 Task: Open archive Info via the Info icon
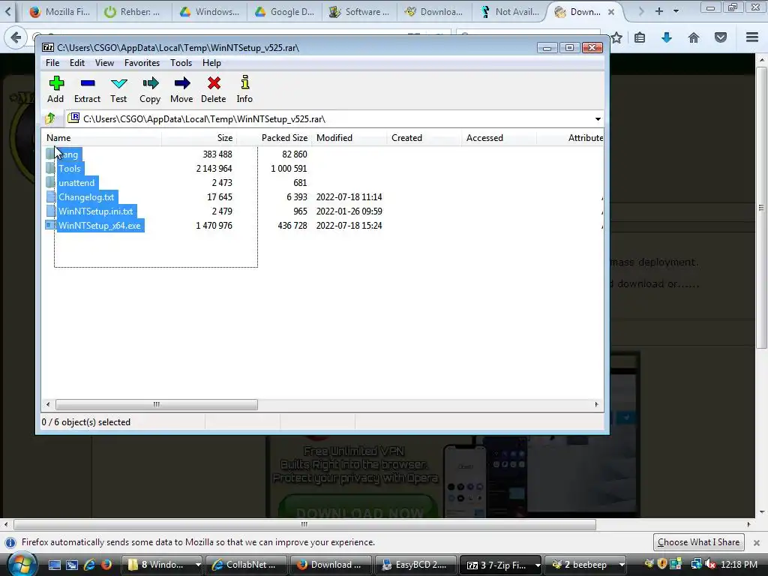(244, 88)
